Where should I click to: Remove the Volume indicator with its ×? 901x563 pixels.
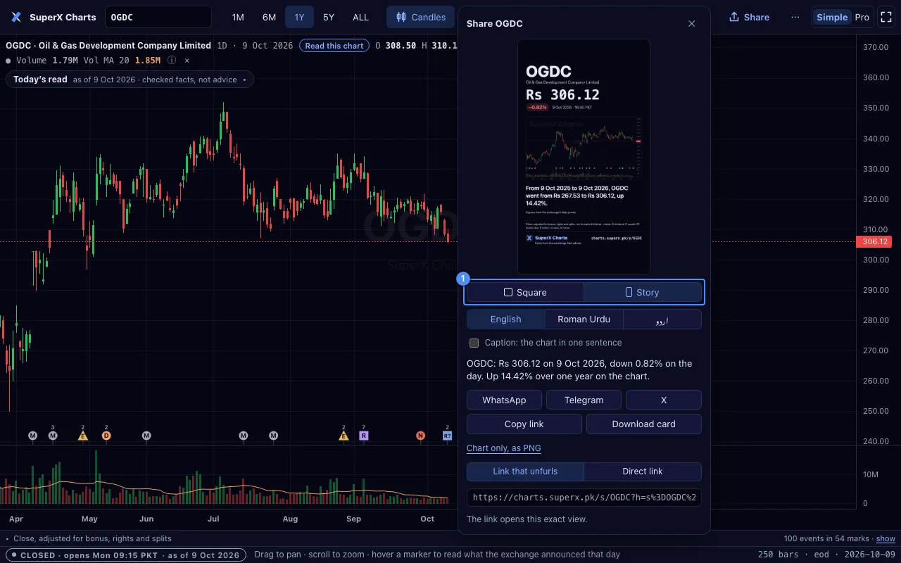point(187,61)
